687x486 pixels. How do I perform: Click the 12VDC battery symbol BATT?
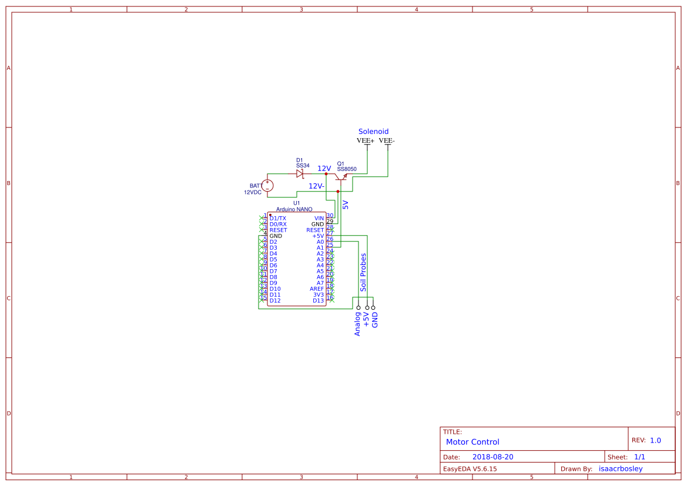[267, 185]
